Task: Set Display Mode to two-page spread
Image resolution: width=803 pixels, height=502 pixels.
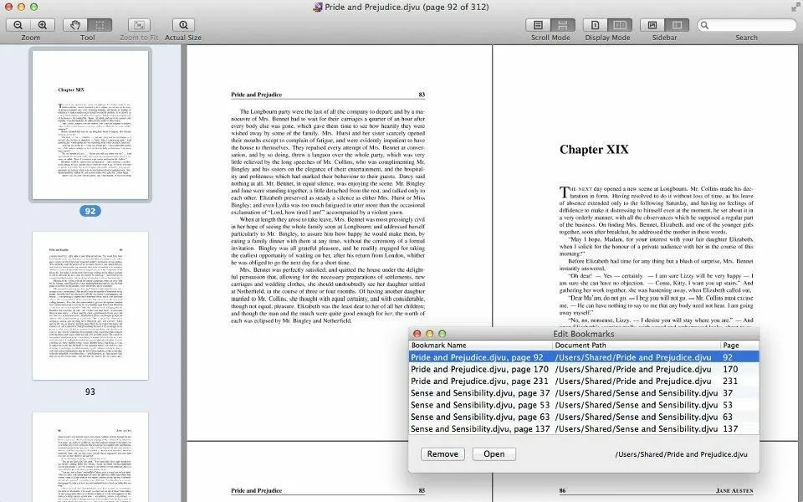Action: (620, 26)
